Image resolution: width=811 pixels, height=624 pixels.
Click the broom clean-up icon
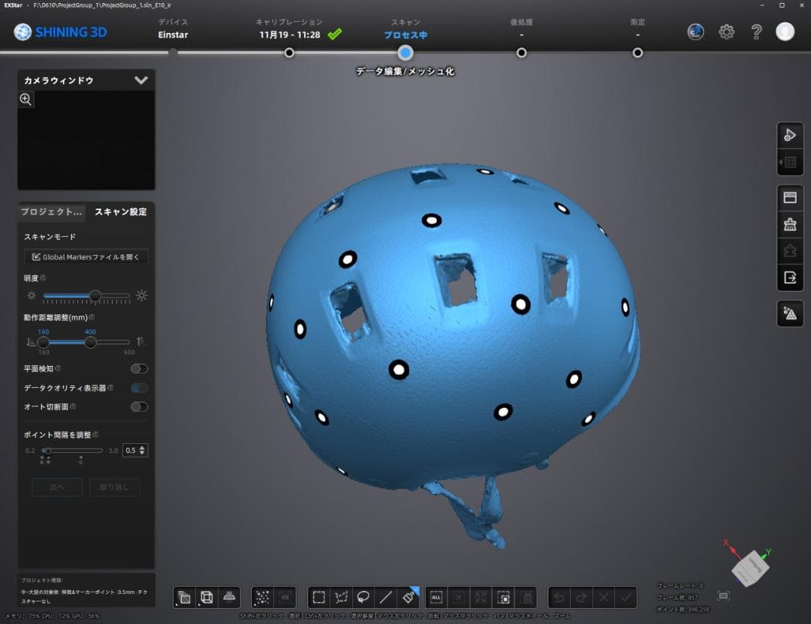(789, 224)
